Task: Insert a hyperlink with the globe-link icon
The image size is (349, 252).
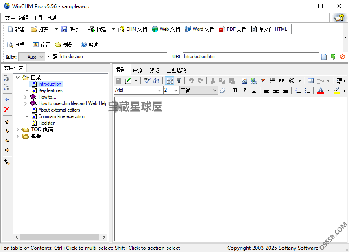Action: [x=253, y=80]
